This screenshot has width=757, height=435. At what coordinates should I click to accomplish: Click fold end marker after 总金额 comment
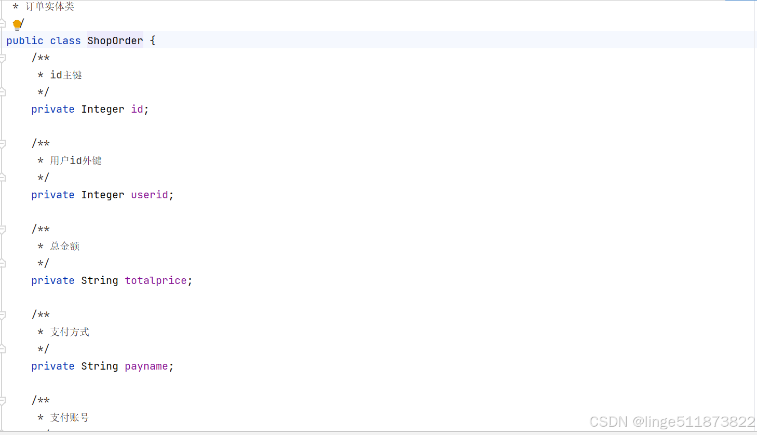[x=3, y=263]
